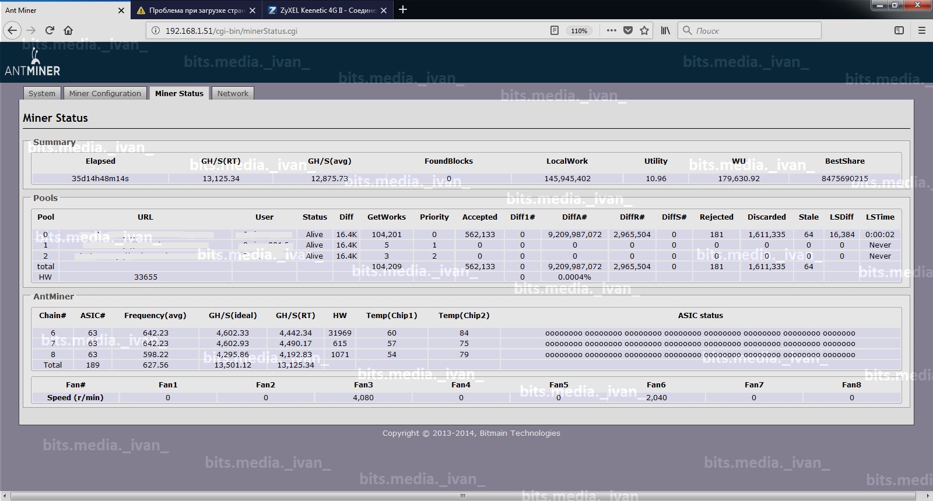This screenshot has width=933, height=501.
Task: Save the page to Pocket
Action: coord(628,30)
